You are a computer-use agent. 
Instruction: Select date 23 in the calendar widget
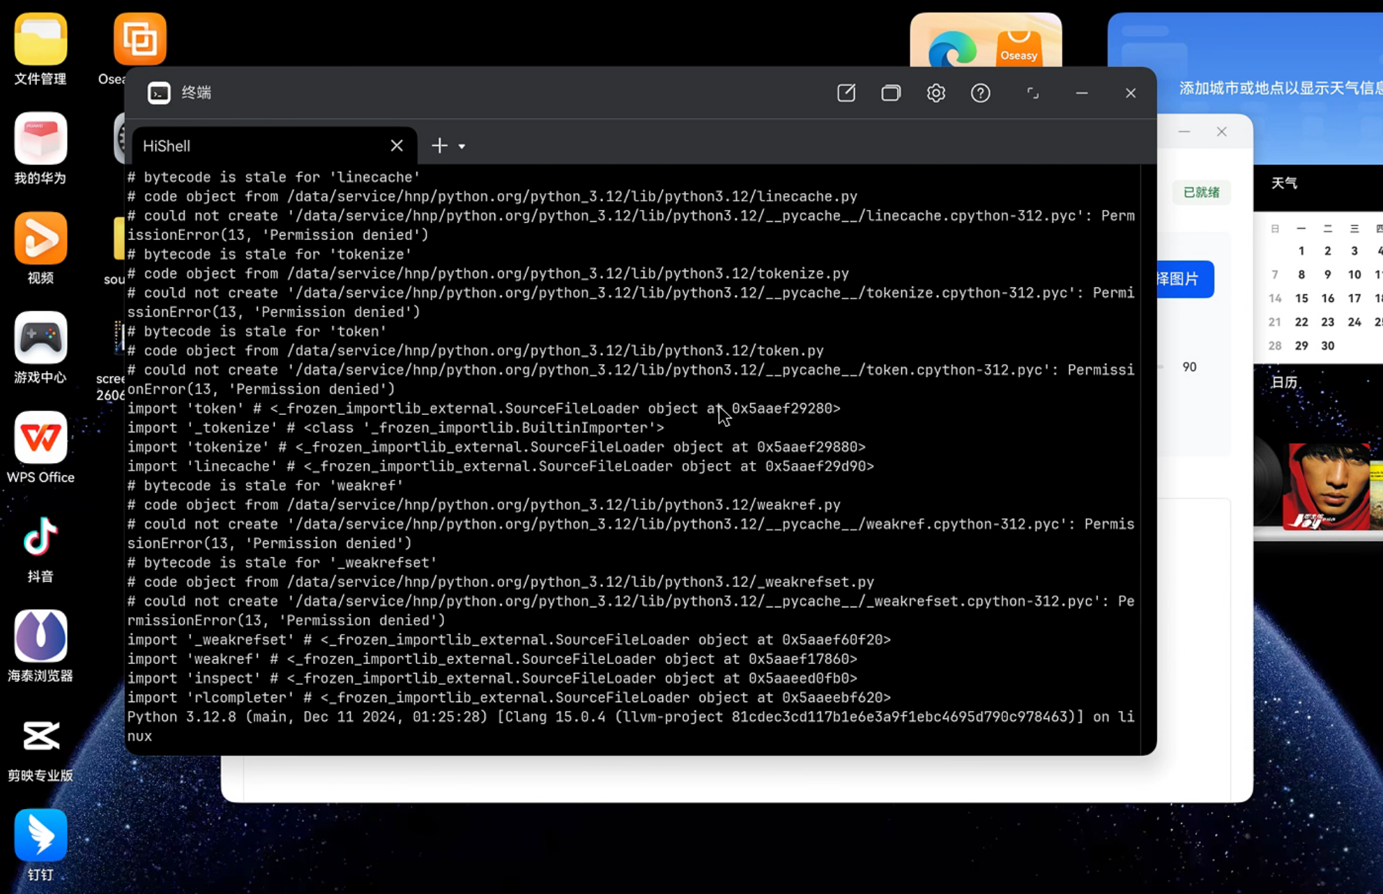(1328, 322)
